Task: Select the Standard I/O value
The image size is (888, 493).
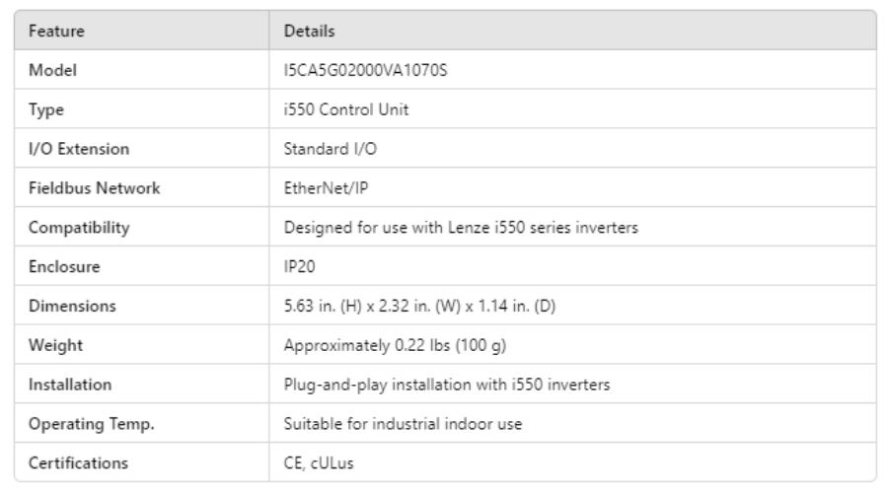Action: click(330, 149)
